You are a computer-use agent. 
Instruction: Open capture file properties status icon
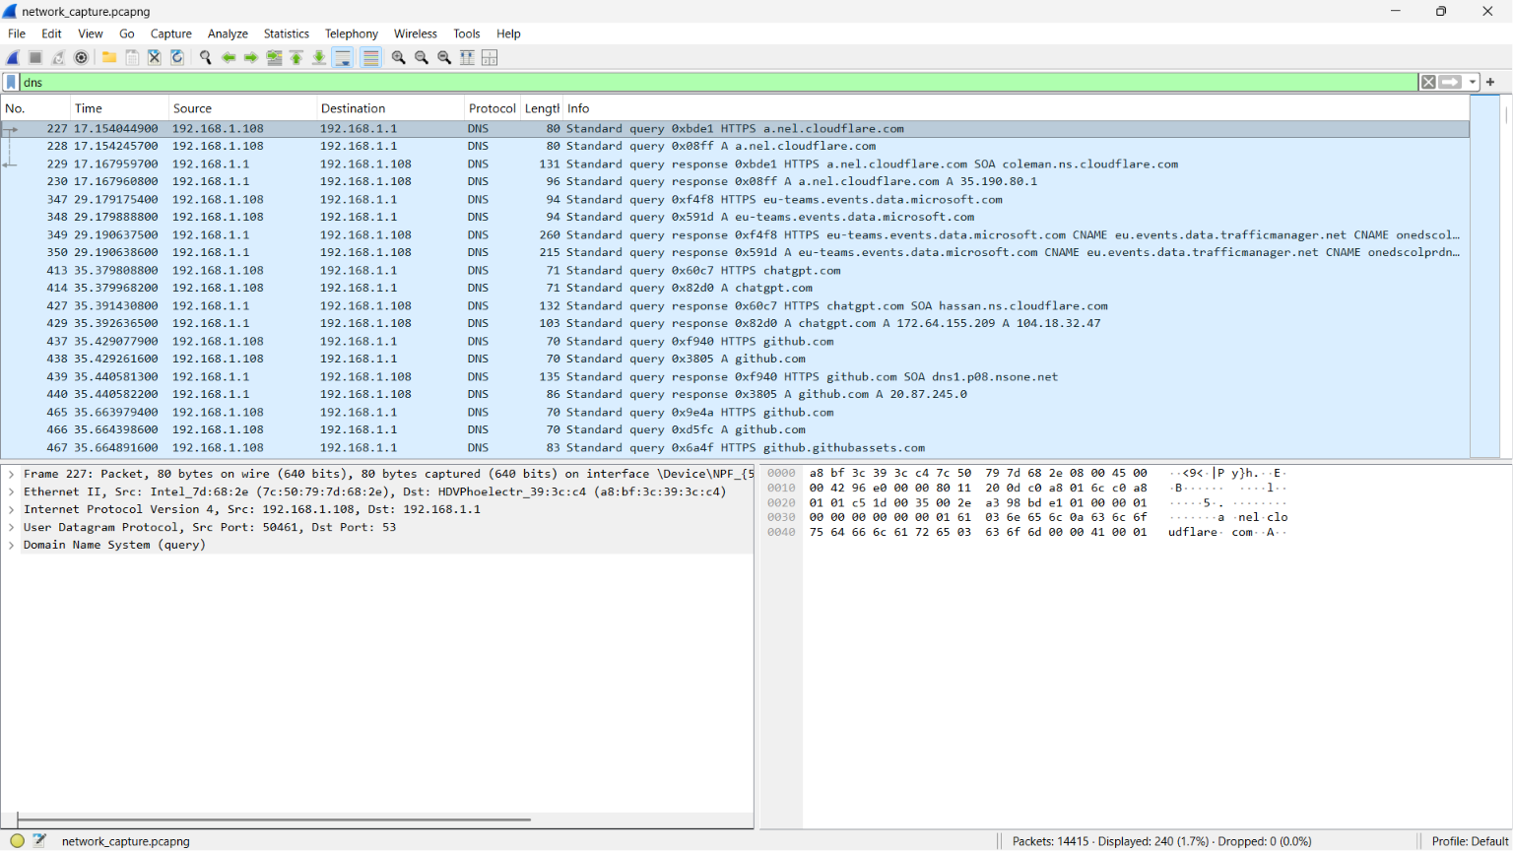[x=39, y=840]
